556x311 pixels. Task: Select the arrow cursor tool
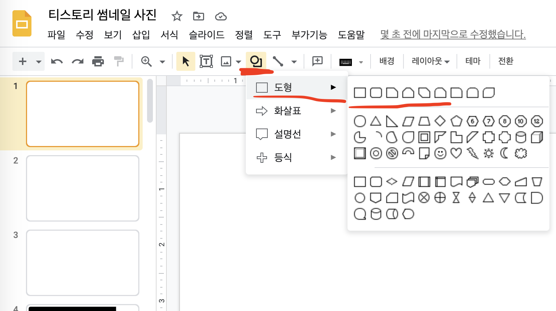[186, 61]
